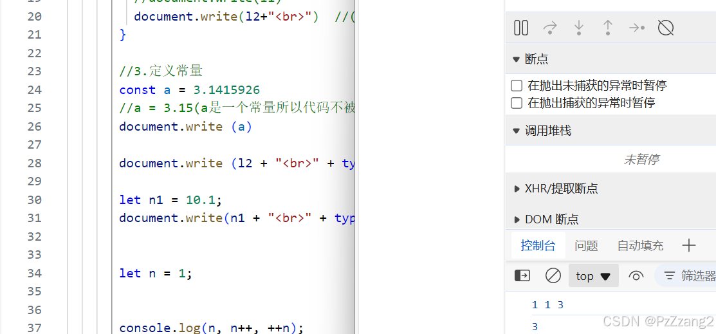Viewport: 716px width, 334px height.
Task: Deactivate all breakpoints icon
Action: (666, 28)
